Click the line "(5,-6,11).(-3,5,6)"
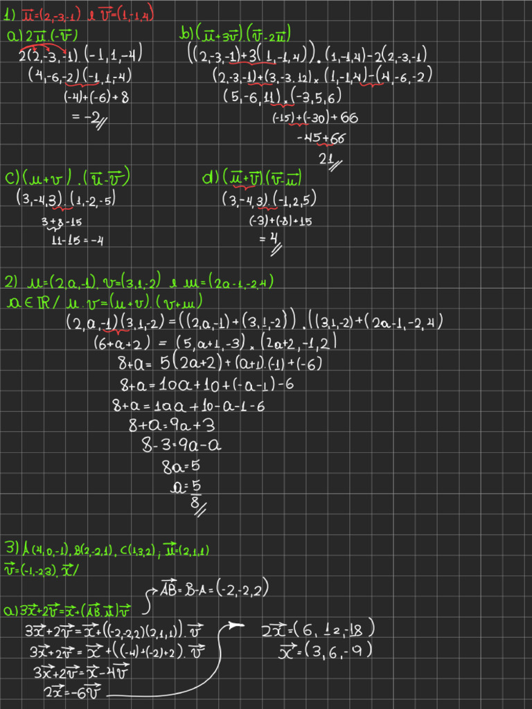Image resolution: width=532 pixels, height=709 pixels. (x=282, y=96)
